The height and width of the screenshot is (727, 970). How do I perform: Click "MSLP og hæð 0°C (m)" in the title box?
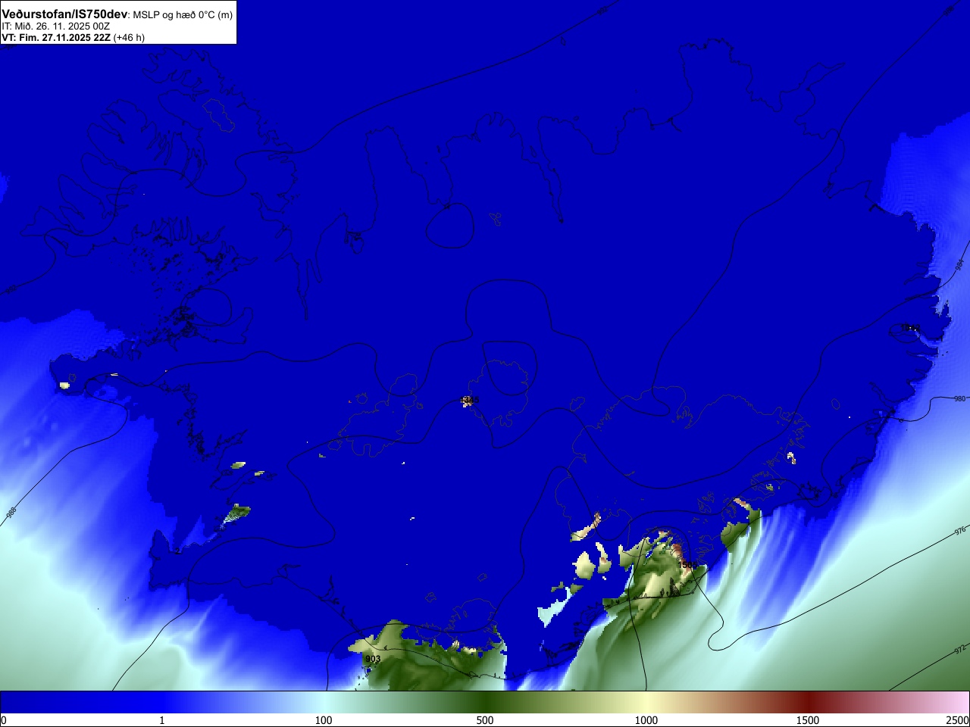(183, 15)
